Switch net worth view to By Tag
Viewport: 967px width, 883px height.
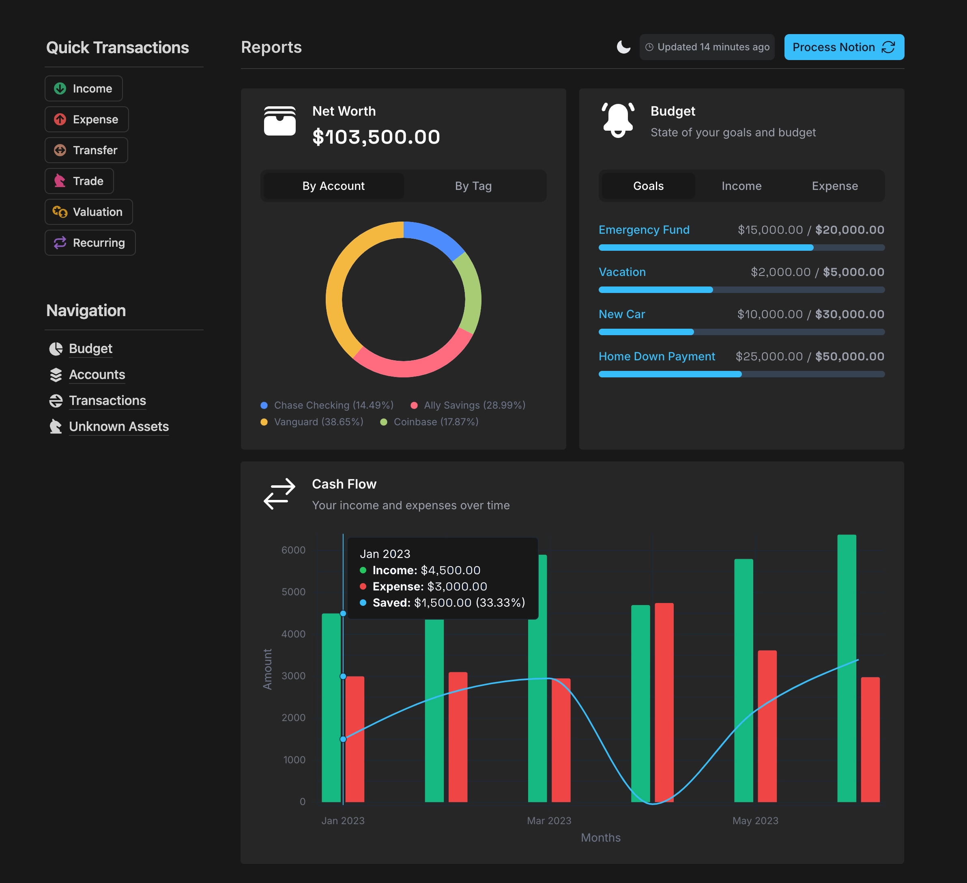(x=473, y=186)
